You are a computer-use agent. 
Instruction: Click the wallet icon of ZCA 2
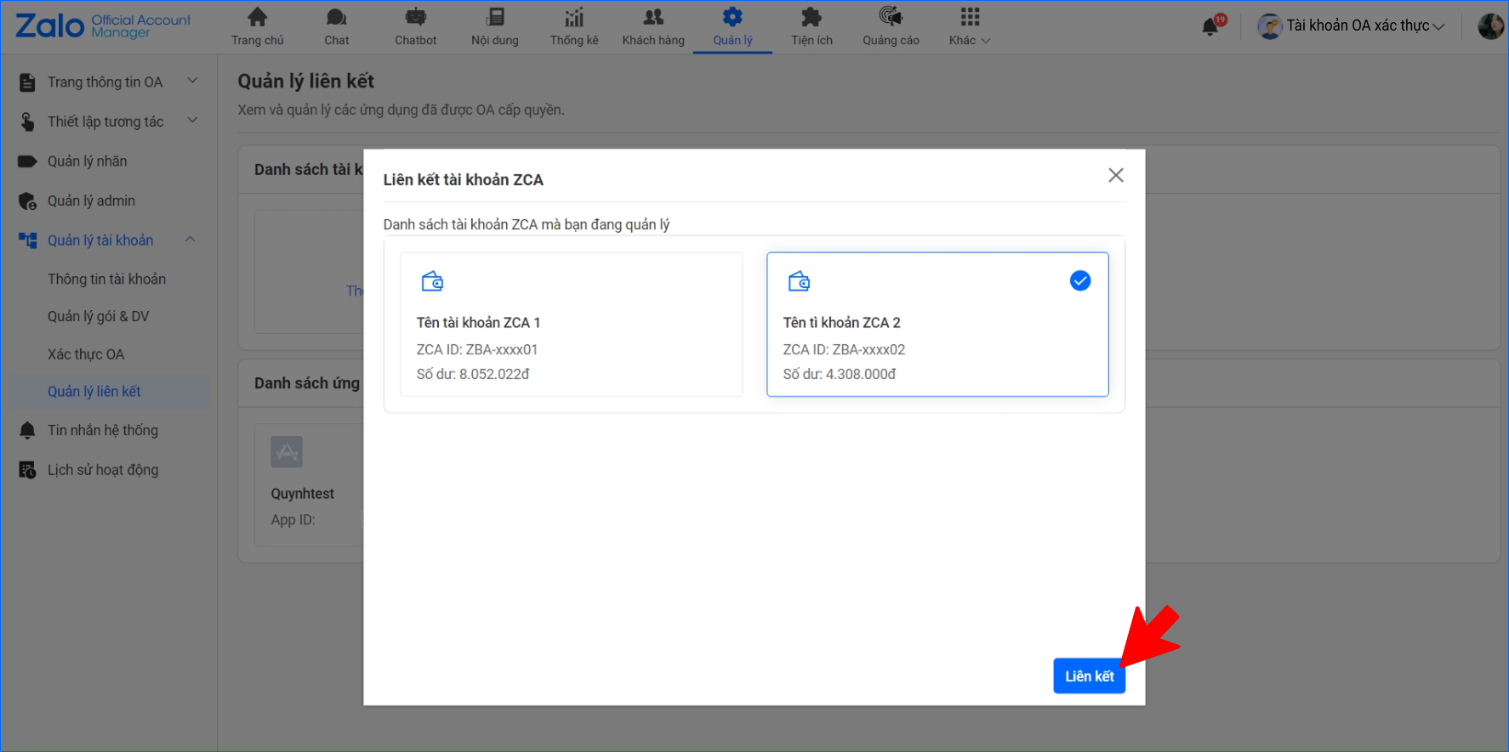[x=799, y=281]
